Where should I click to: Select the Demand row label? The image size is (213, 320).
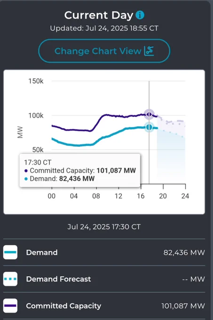pos(42,252)
